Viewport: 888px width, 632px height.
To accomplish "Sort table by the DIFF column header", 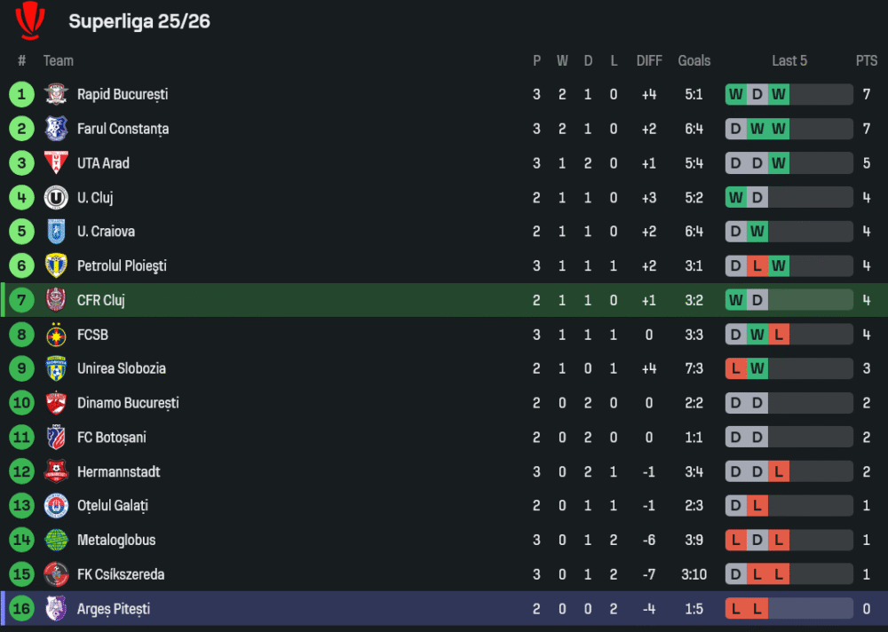I will click(649, 60).
